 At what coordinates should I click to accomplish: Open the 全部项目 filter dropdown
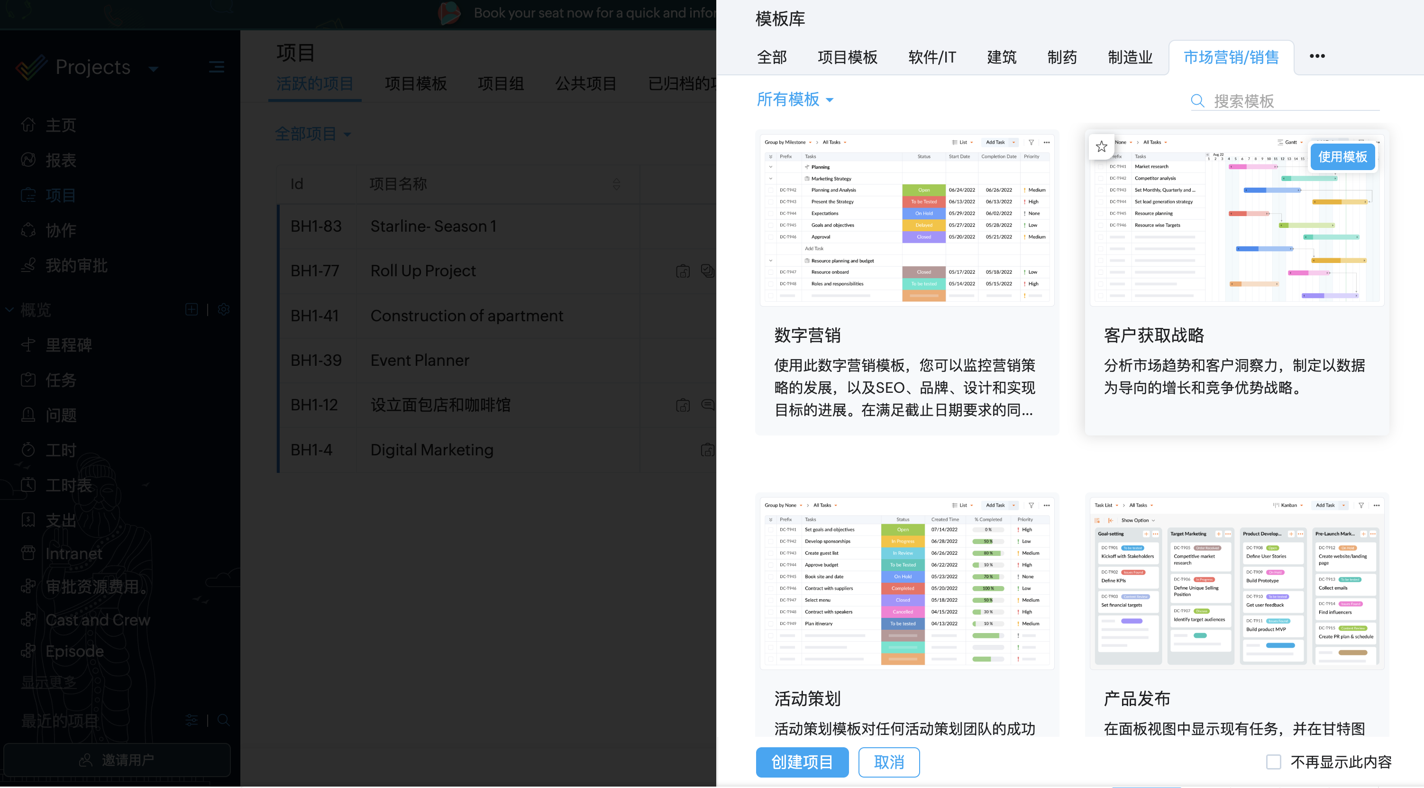click(313, 134)
